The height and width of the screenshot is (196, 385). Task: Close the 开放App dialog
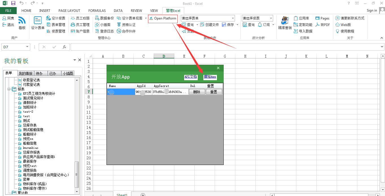[x=218, y=68]
